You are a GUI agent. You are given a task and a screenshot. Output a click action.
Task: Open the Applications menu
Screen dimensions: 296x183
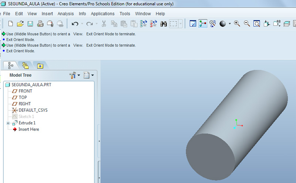102,14
